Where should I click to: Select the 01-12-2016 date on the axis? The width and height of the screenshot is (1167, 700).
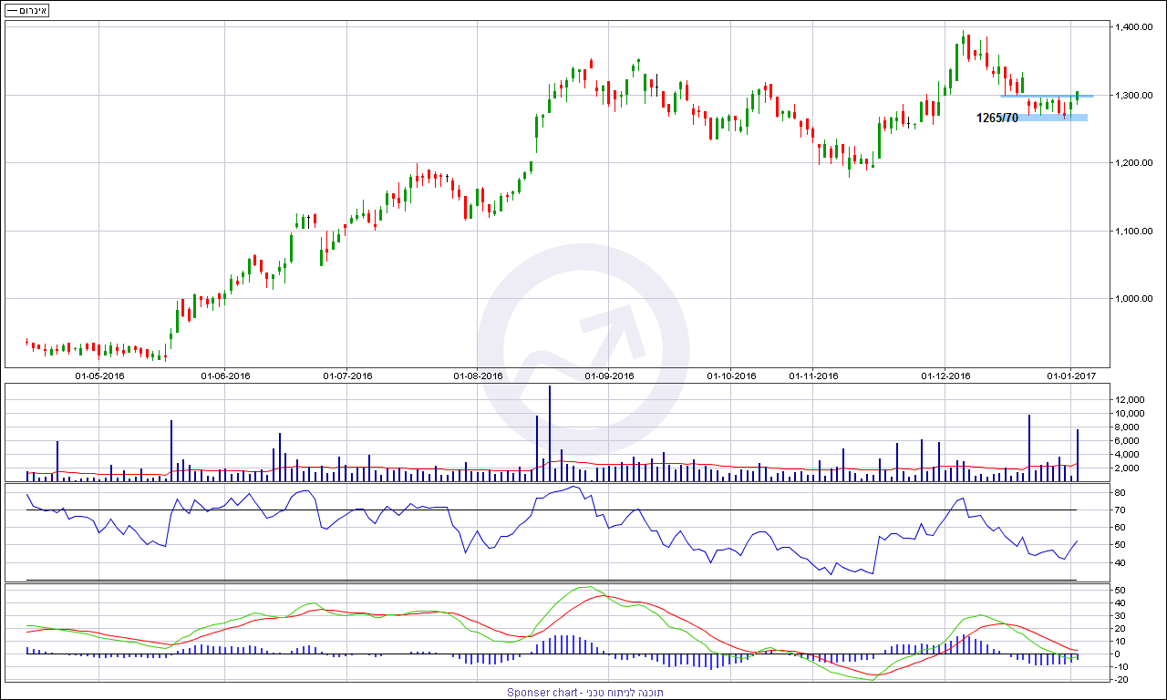pos(945,376)
